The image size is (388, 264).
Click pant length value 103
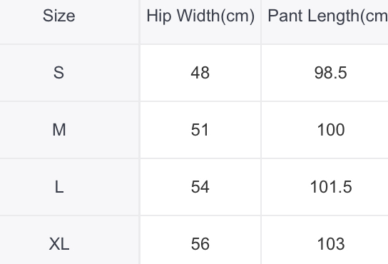(x=331, y=244)
